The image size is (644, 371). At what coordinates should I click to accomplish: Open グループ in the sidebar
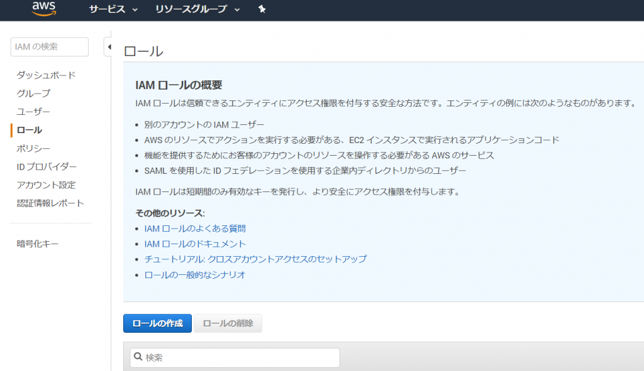33,94
